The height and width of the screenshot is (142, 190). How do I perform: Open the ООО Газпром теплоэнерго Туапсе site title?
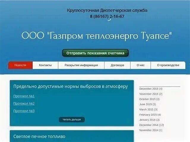pos(97,36)
